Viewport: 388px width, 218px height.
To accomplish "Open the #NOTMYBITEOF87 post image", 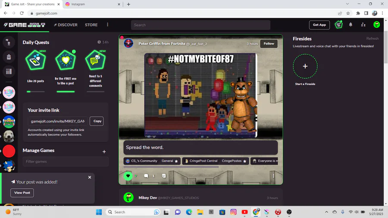I will pyautogui.click(x=200, y=95).
